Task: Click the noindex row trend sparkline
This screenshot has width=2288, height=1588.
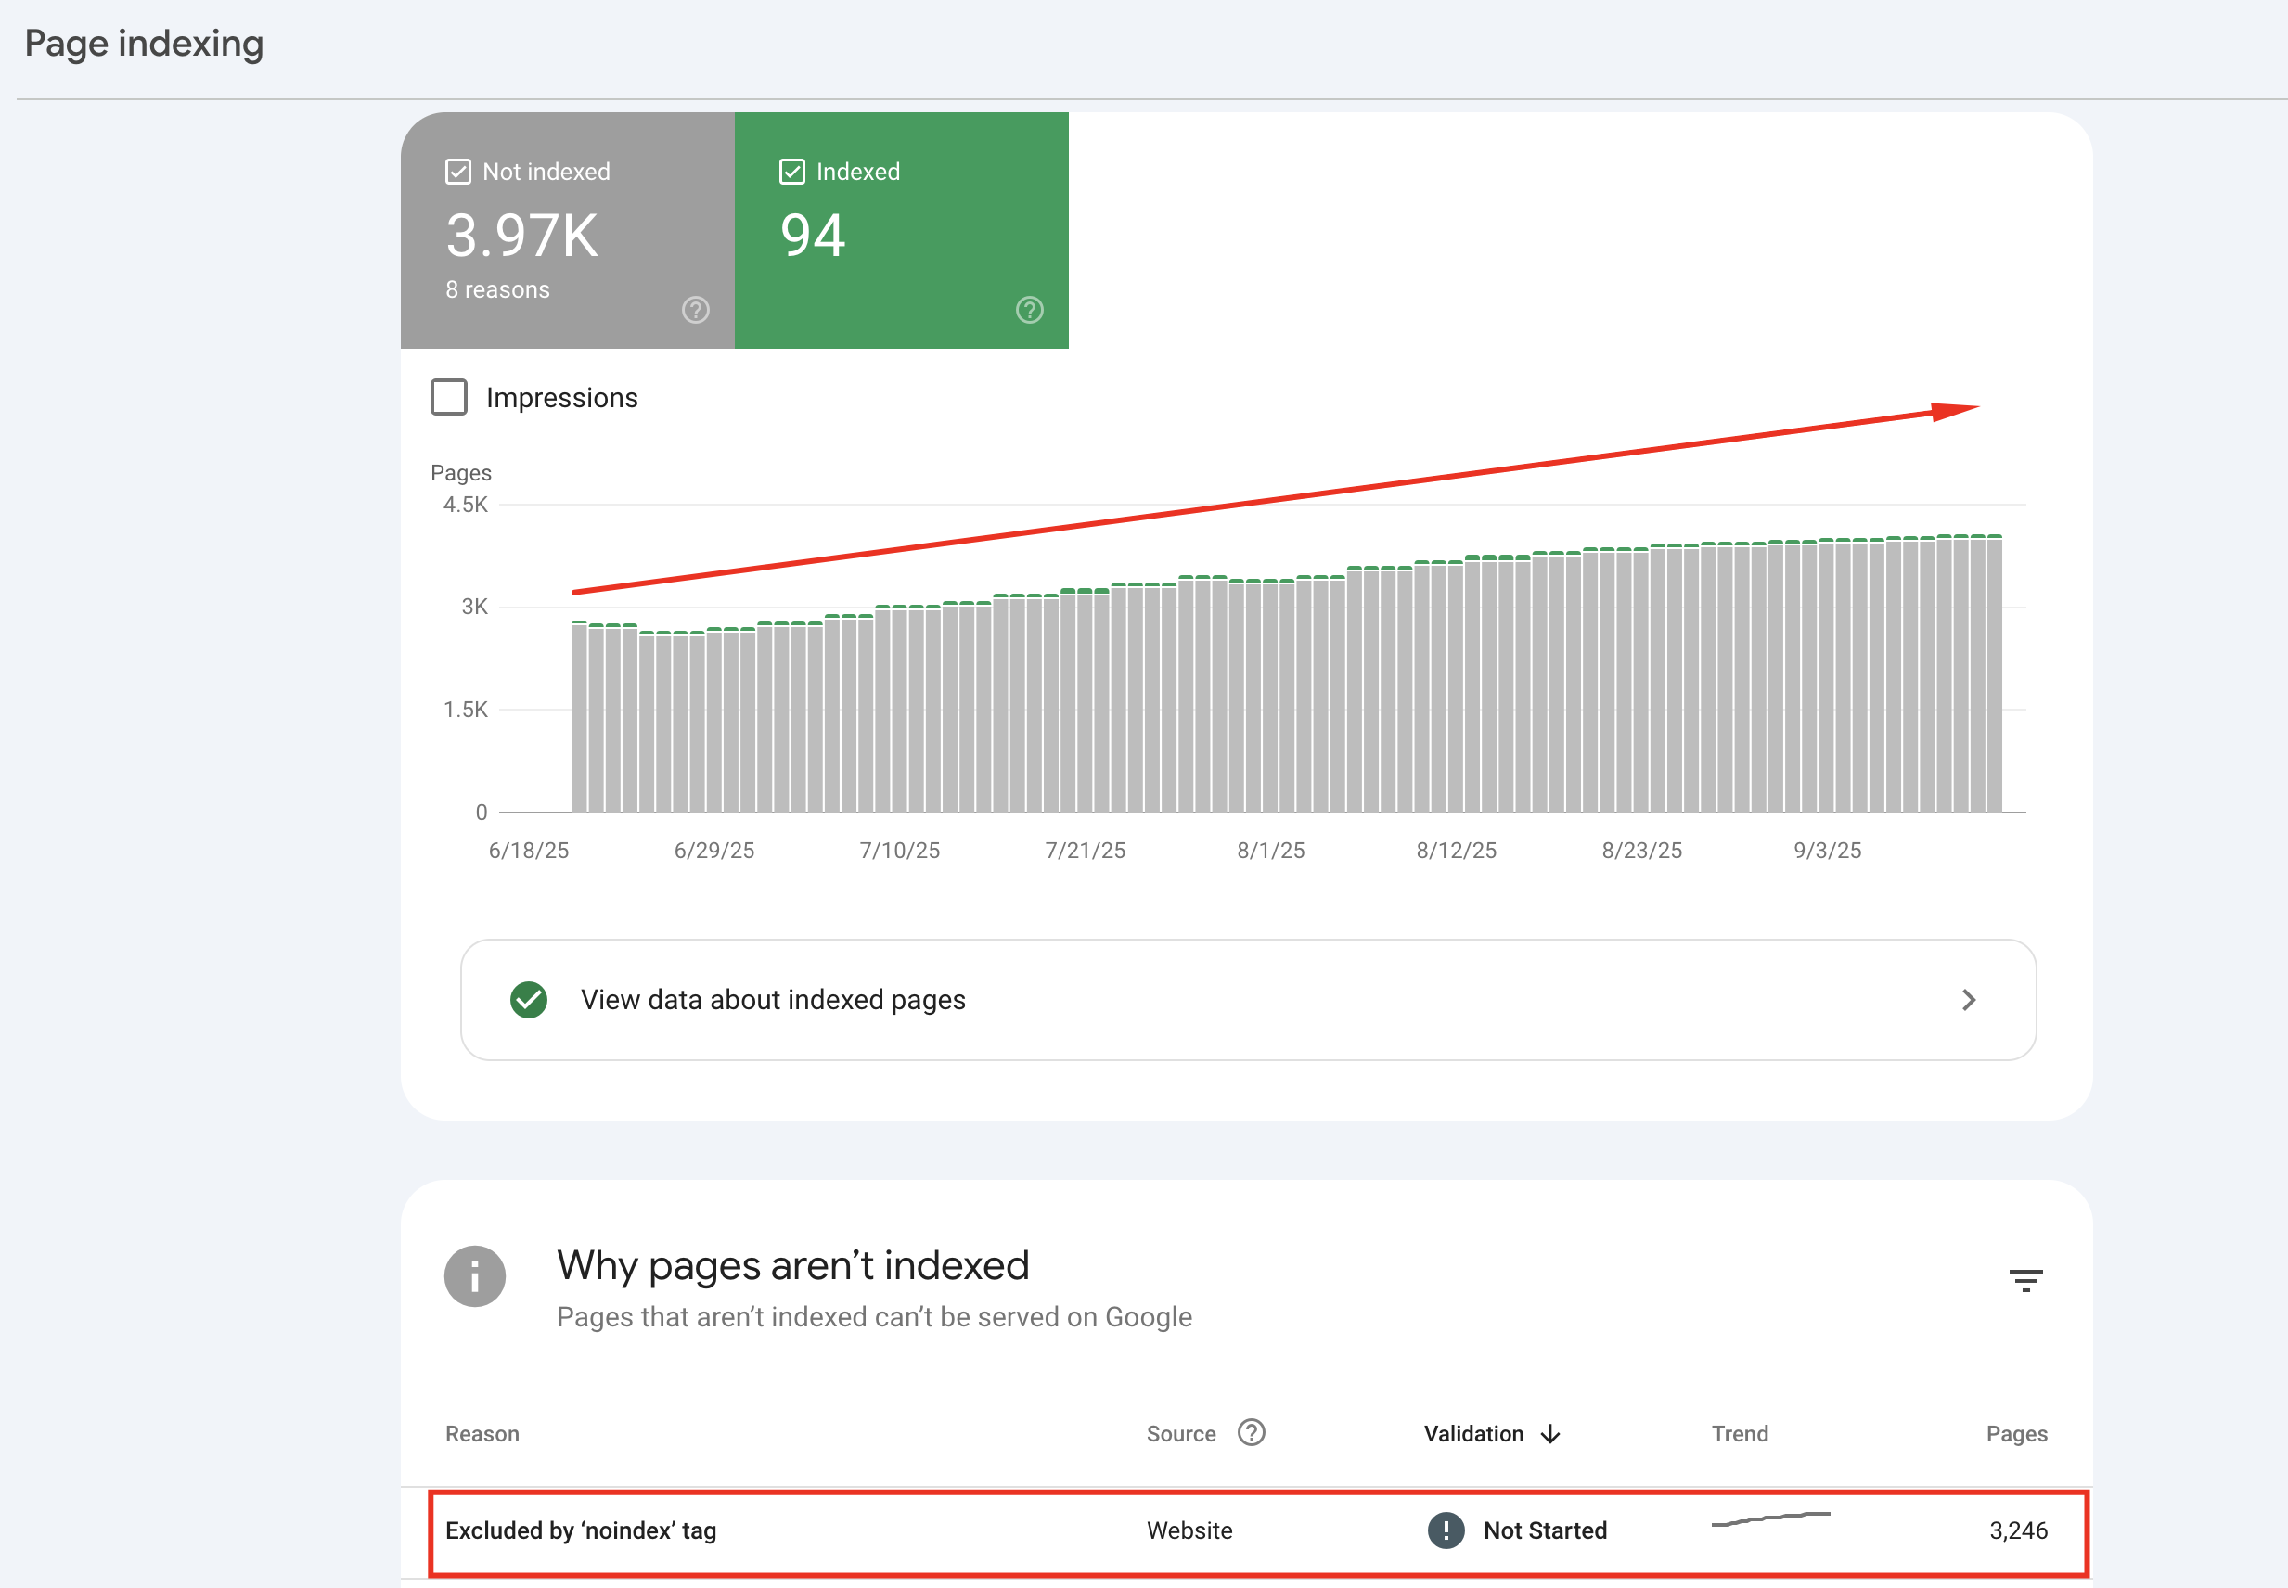Action: click(1770, 1519)
